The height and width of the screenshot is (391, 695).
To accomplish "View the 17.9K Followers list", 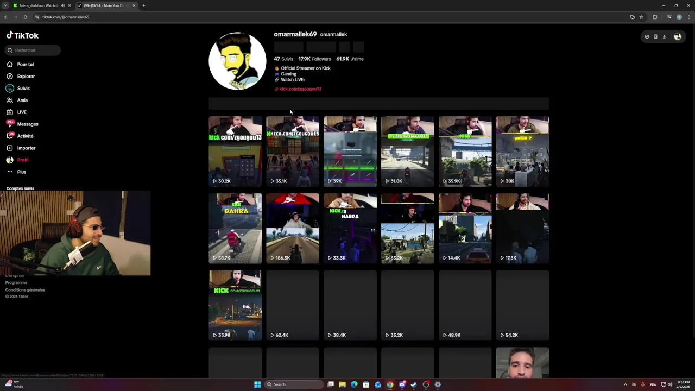I will point(314,59).
